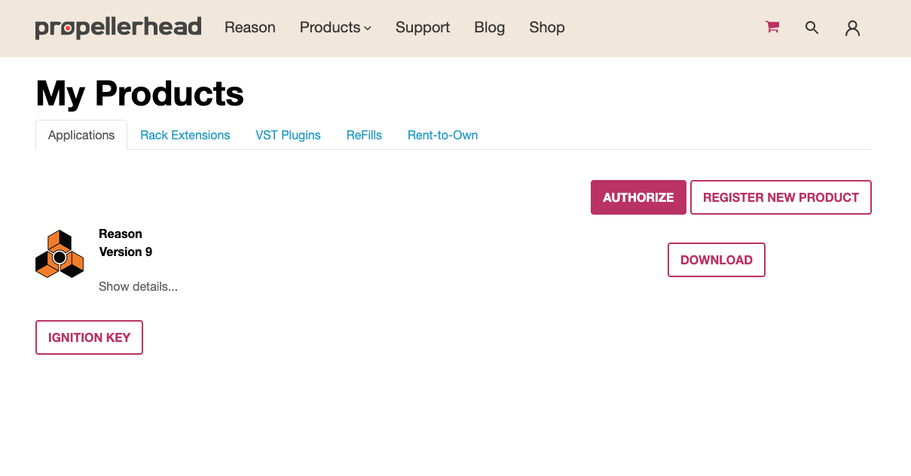This screenshot has width=911, height=476.
Task: Click Register New Product button
Action: tap(781, 197)
